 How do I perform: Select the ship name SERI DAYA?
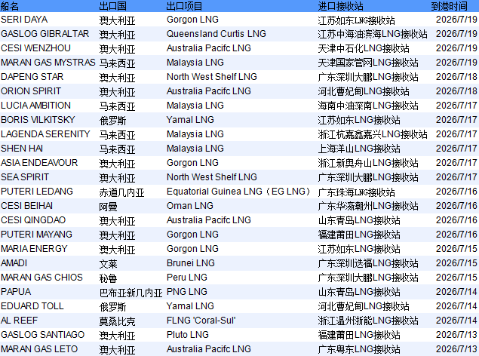(24, 20)
